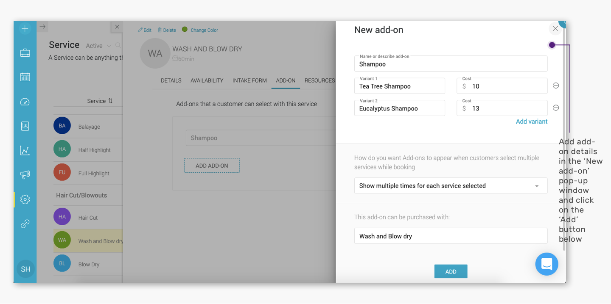Screen dimensions: 611x304
Task: Open the marketing megaphone icon in sidebar
Action: [25, 174]
